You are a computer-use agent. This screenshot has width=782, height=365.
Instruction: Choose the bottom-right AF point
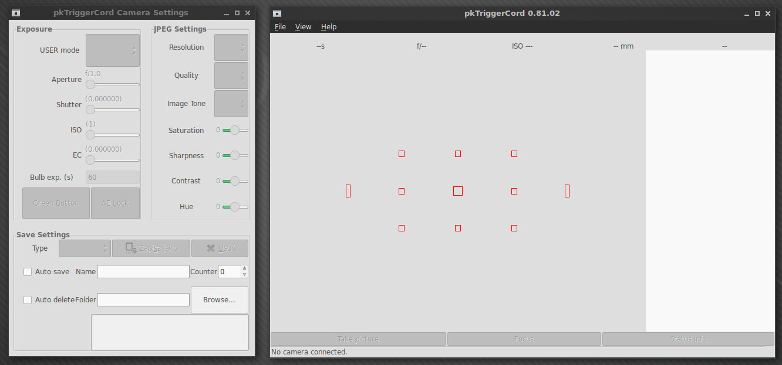pos(514,228)
